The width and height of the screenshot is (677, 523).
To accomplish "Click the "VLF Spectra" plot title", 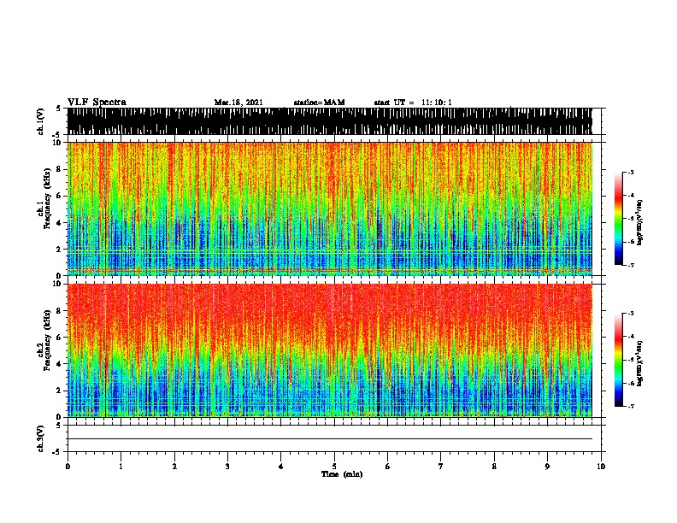I will [x=97, y=103].
